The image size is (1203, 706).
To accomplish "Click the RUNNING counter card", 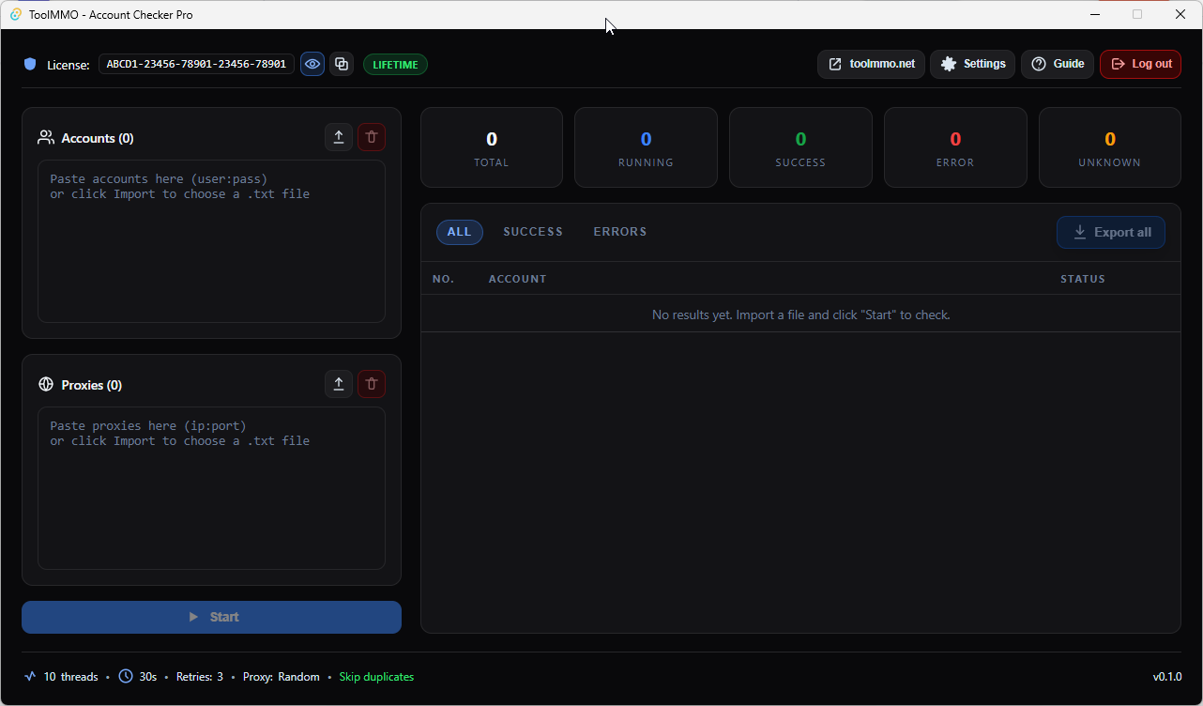I will click(x=646, y=147).
